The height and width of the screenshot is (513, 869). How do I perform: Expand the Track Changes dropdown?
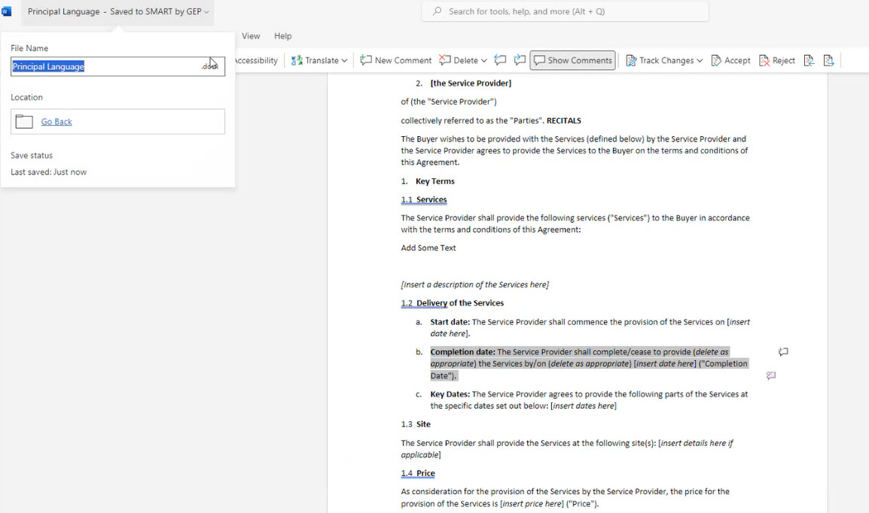700,60
